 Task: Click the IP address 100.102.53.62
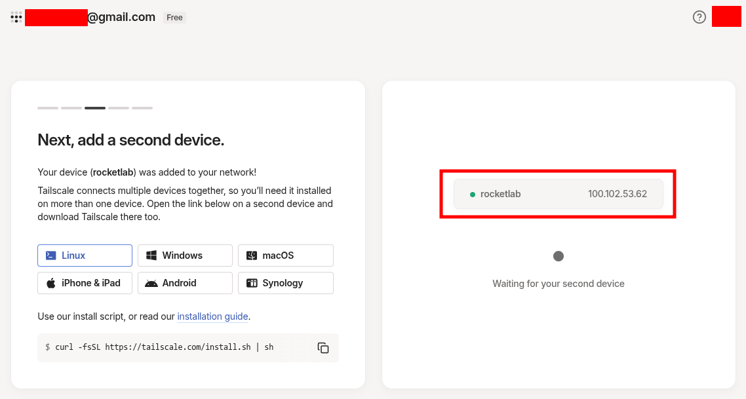[617, 194]
